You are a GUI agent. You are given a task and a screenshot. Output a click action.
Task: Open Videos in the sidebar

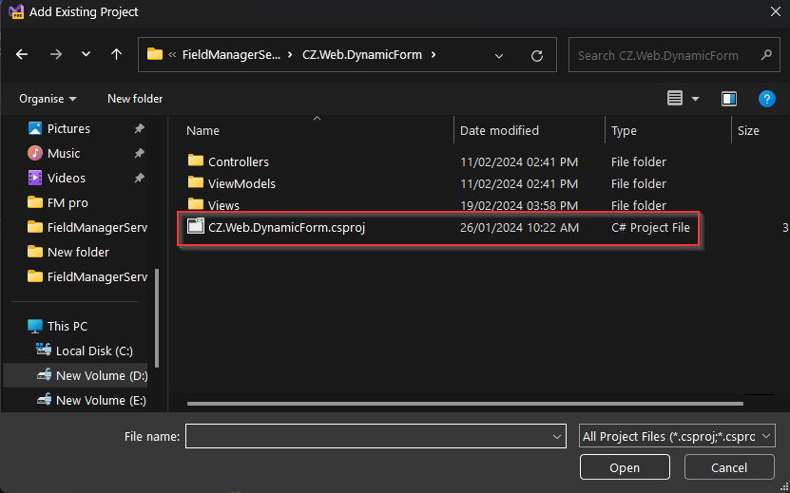(66, 178)
